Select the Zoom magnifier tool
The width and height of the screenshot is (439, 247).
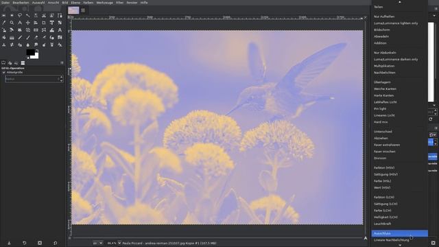pyautogui.click(x=12, y=23)
